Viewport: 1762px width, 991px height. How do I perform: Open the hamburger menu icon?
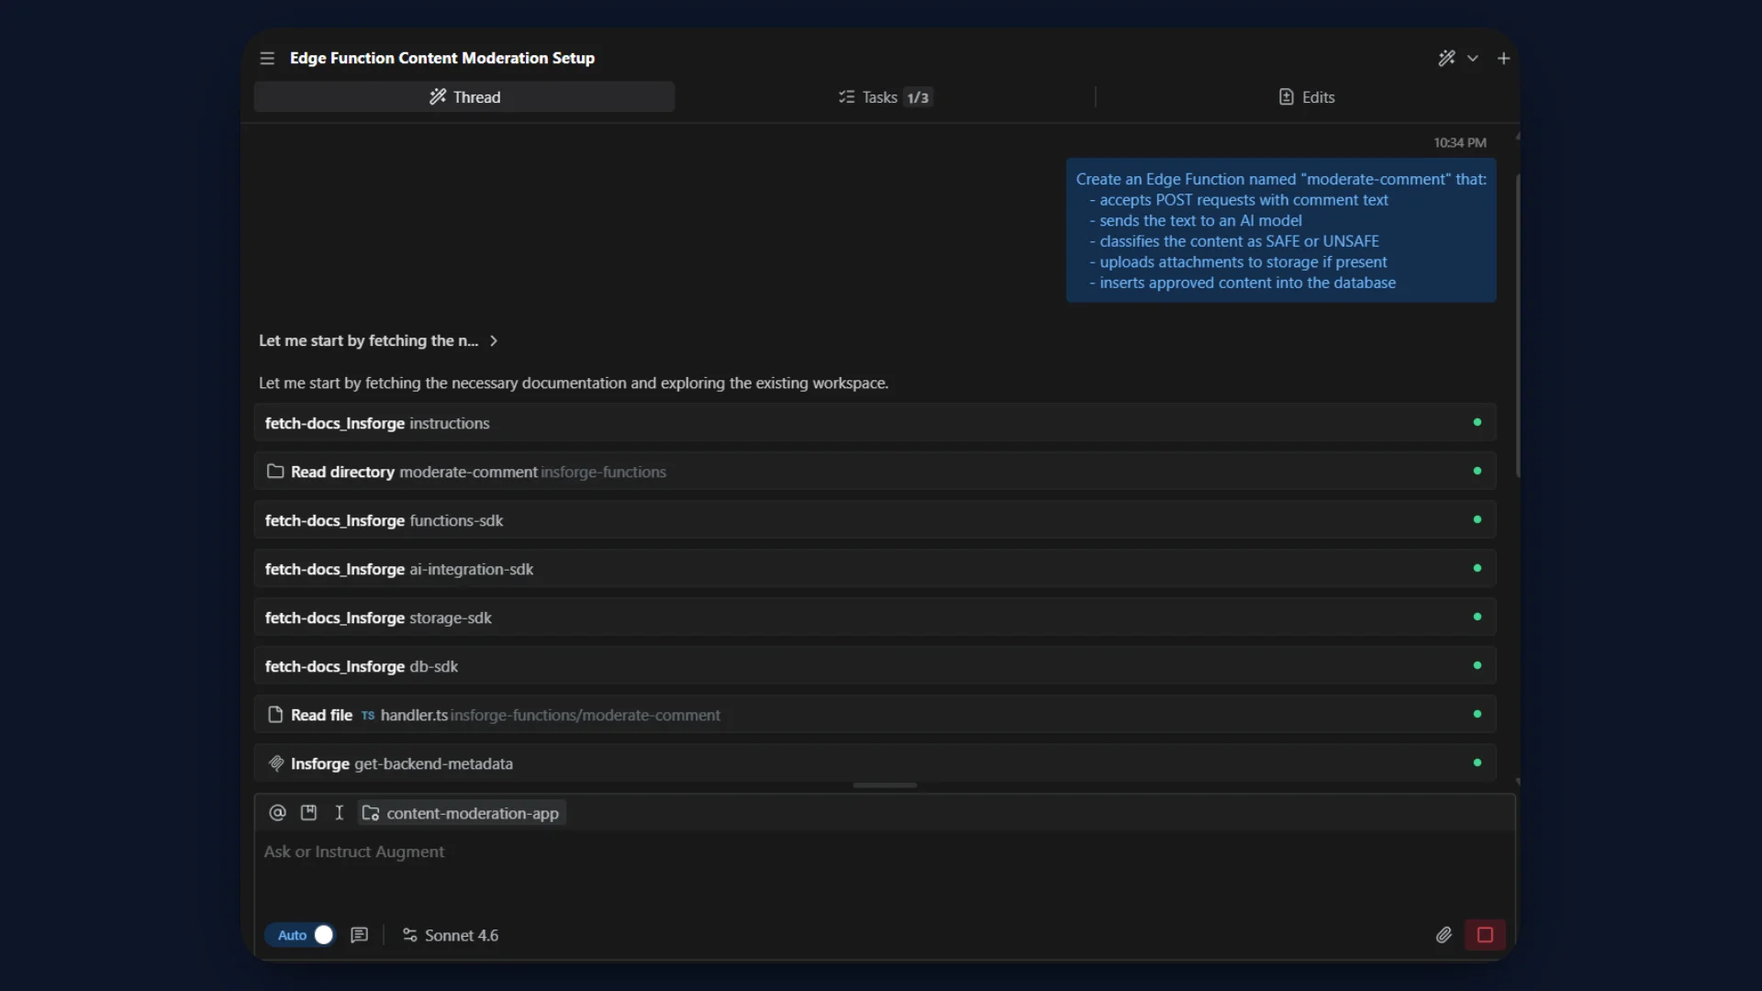pyautogui.click(x=267, y=58)
